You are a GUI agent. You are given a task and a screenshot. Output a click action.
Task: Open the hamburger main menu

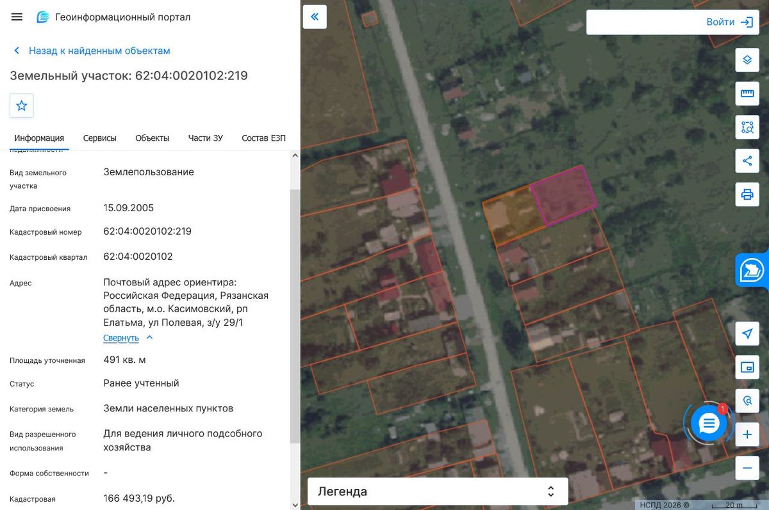point(17,17)
